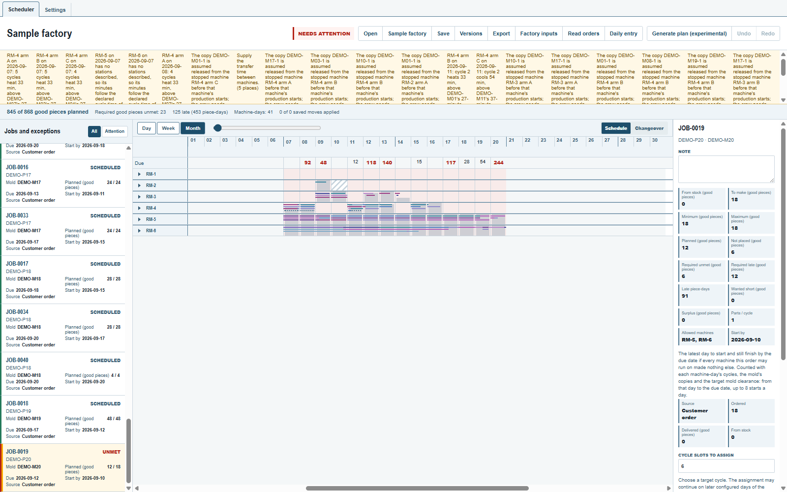The width and height of the screenshot is (787, 492).
Task: Select the Day view
Action: tap(147, 128)
